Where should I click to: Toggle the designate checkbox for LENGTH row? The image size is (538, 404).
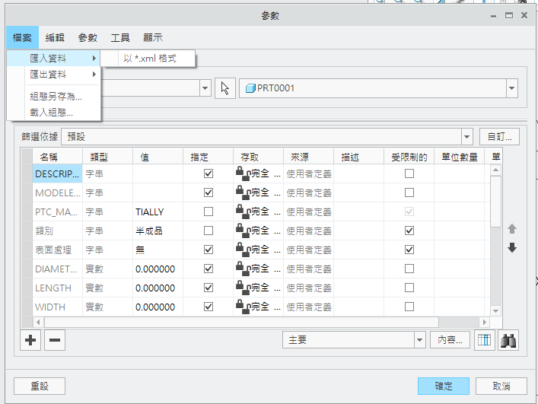209,288
